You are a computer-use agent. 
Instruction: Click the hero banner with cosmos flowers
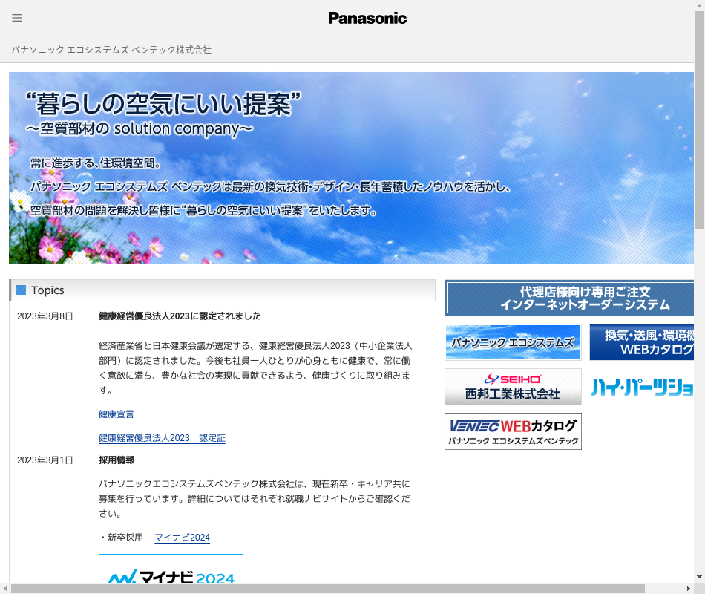(352, 168)
